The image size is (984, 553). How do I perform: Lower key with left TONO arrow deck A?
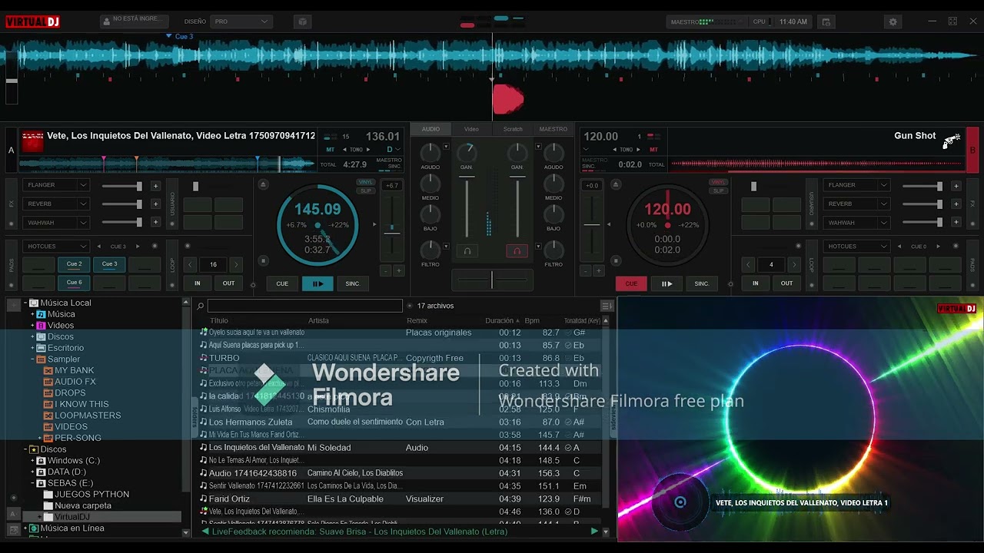[344, 150]
